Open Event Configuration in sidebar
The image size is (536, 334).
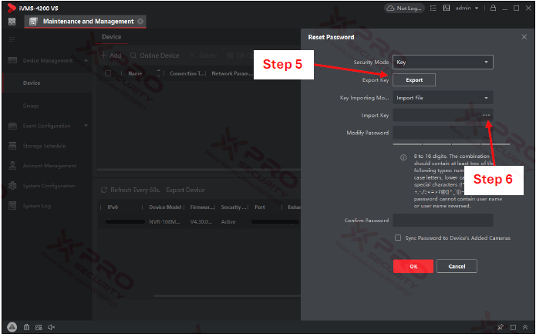coord(48,126)
